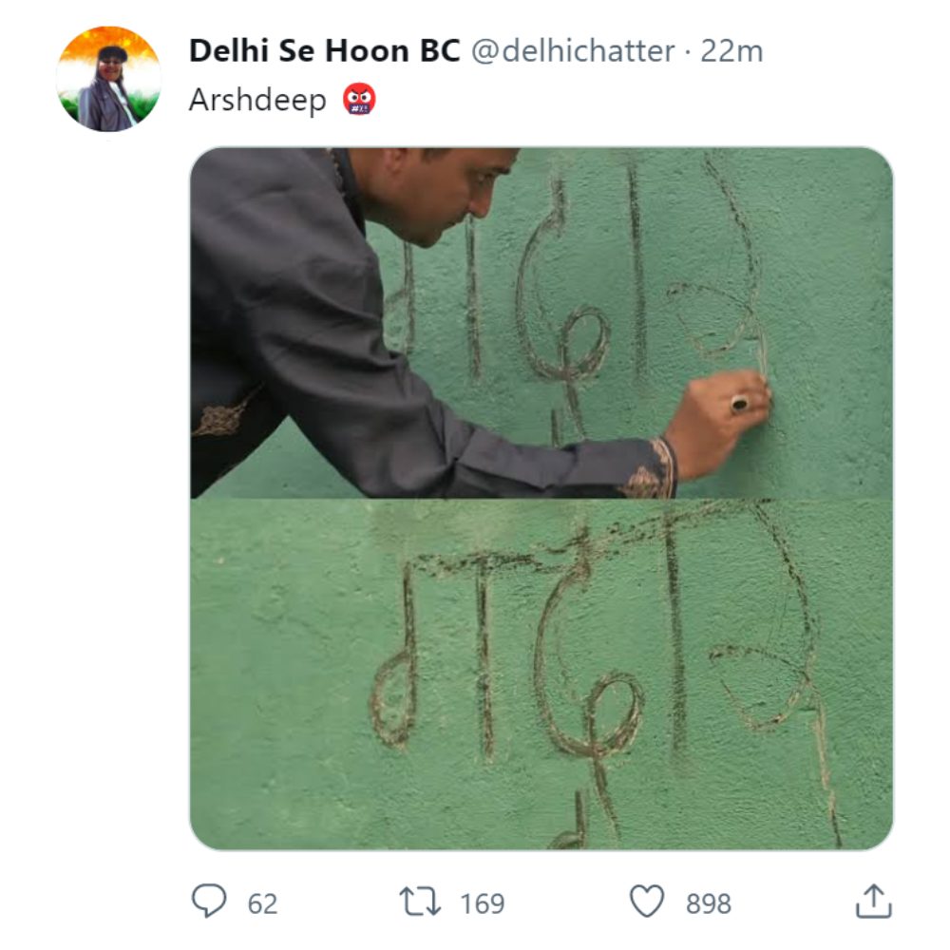The height and width of the screenshot is (950, 950).
Task: View the 169 retweets count
Action: (483, 904)
